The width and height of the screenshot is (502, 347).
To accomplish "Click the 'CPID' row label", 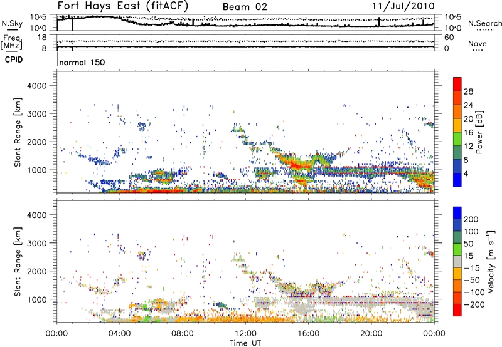I will click(14, 60).
